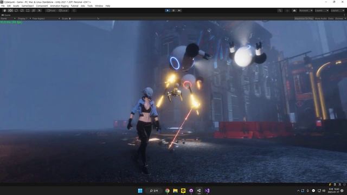Select the Scale tool in toolbar
Image resolution: width=347 pixels, height=195 pixels.
(22, 10)
